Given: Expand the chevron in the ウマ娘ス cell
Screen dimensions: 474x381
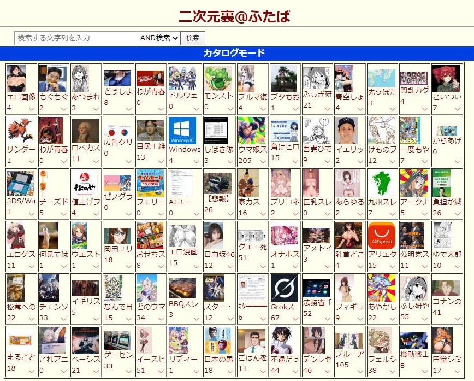Looking at the screenshot, I should (x=260, y=161).
